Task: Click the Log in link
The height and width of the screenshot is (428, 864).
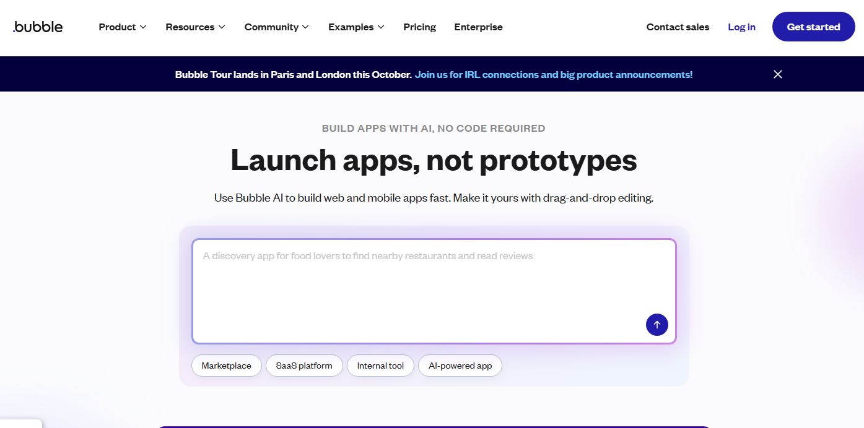Action: [741, 27]
